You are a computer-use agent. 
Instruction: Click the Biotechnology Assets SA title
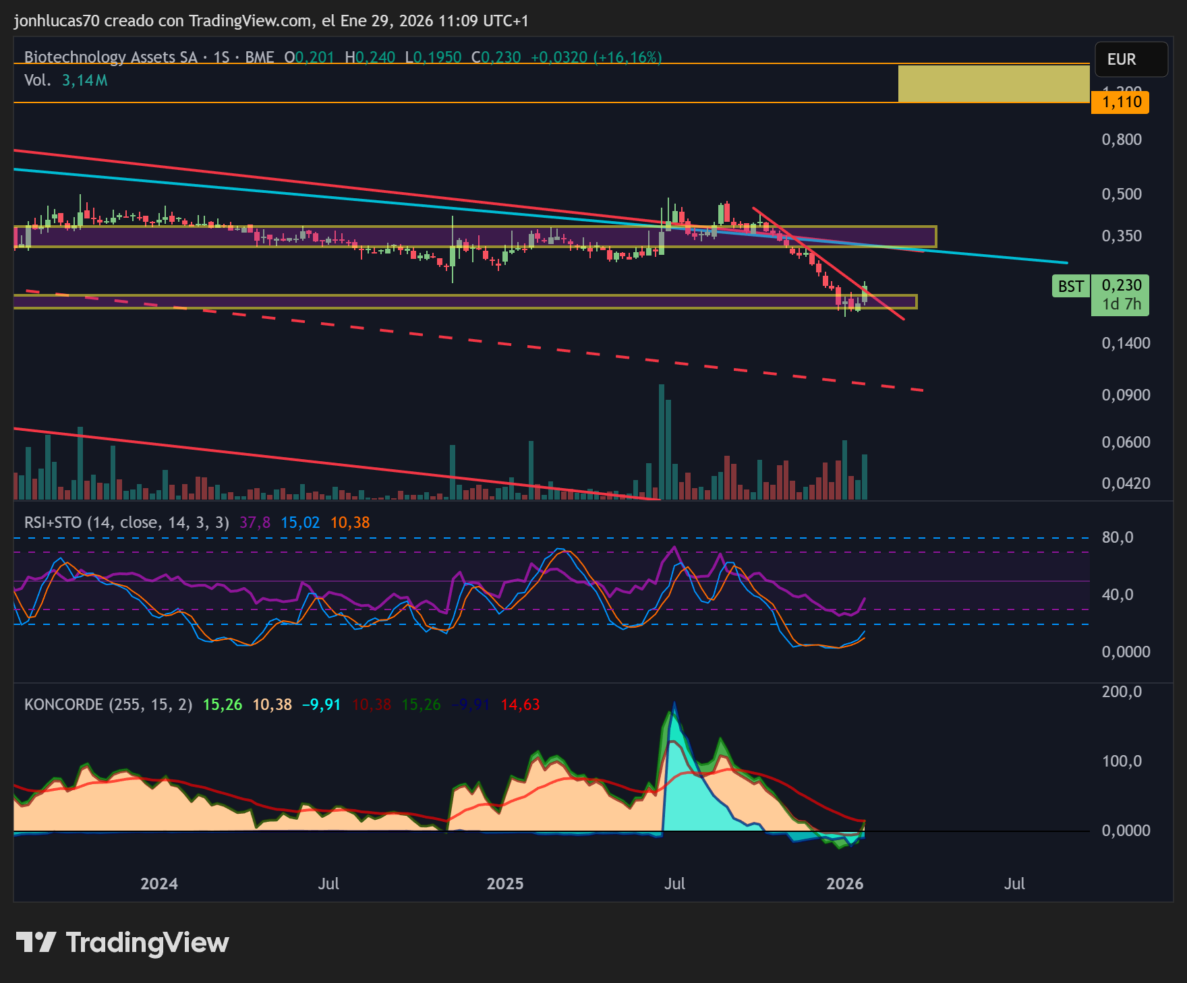pos(111,57)
